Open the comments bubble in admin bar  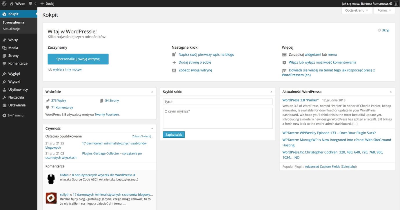[31, 3]
